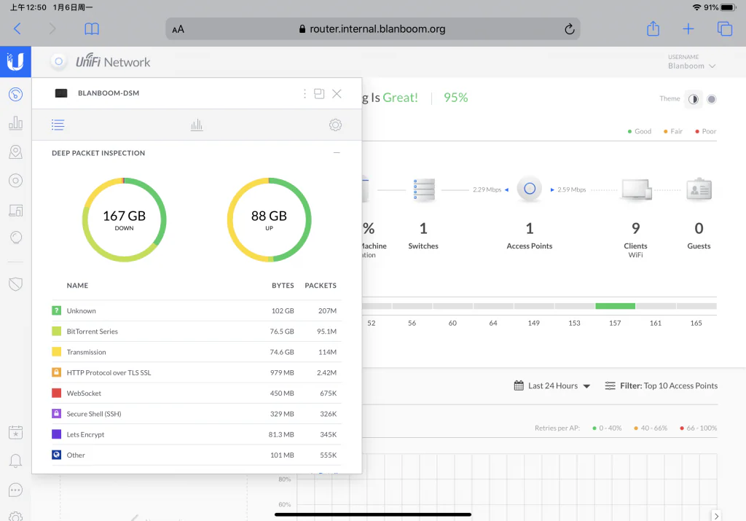Click the Unknown green color swatch

pyautogui.click(x=56, y=310)
